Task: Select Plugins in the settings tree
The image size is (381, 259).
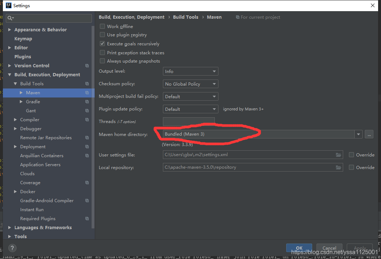Action: point(23,57)
